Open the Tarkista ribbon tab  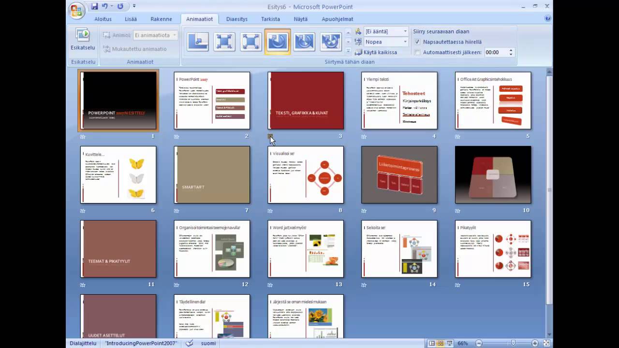click(x=270, y=19)
